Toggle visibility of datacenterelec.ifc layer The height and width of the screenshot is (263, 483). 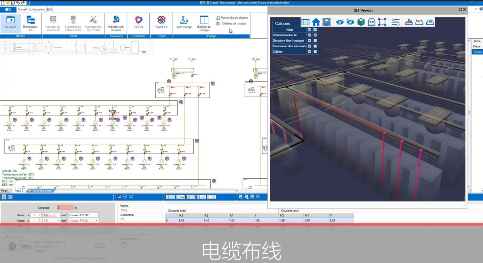(309, 35)
